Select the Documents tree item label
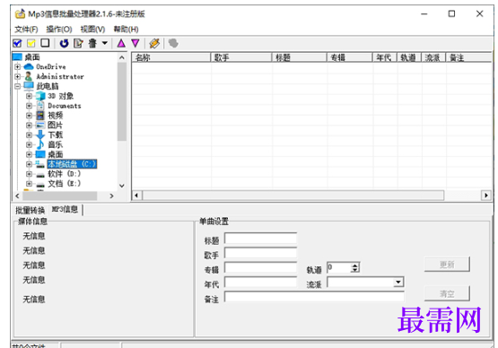The width and height of the screenshot is (498, 348). tap(65, 106)
